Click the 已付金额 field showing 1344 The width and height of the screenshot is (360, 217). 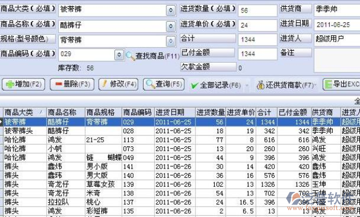pos(257,54)
